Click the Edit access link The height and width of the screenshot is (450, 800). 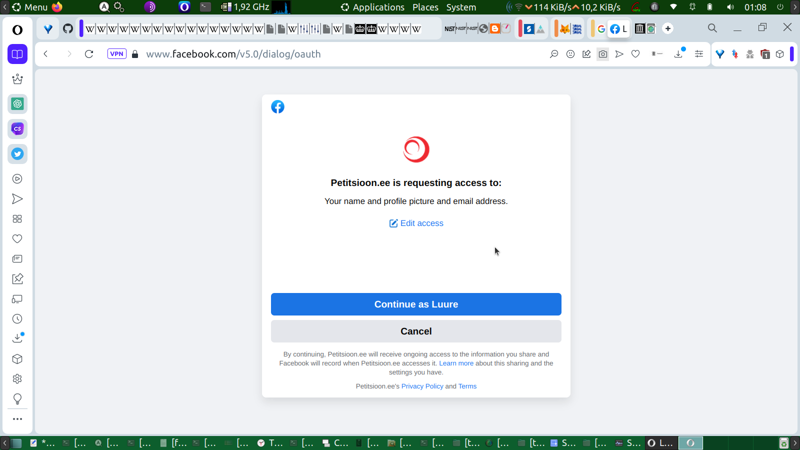(416, 223)
